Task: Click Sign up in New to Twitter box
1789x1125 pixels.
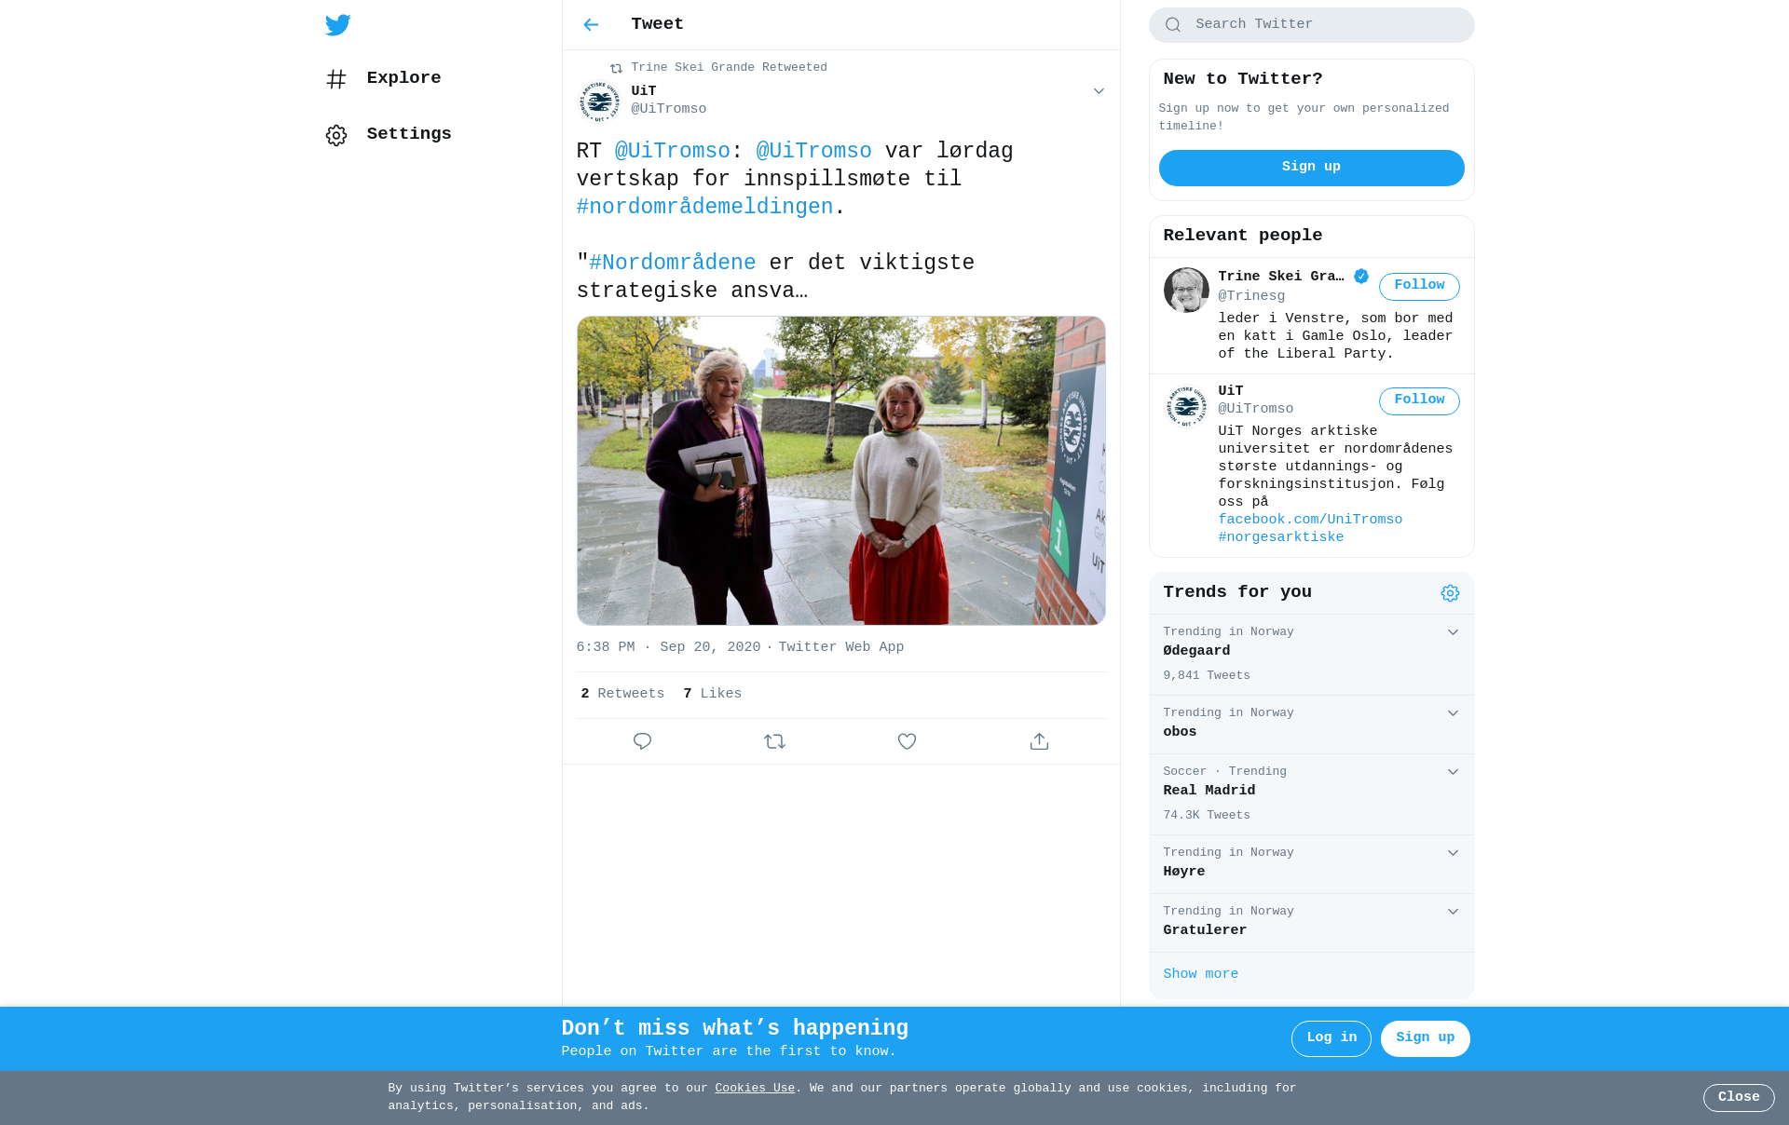Action: (x=1311, y=168)
